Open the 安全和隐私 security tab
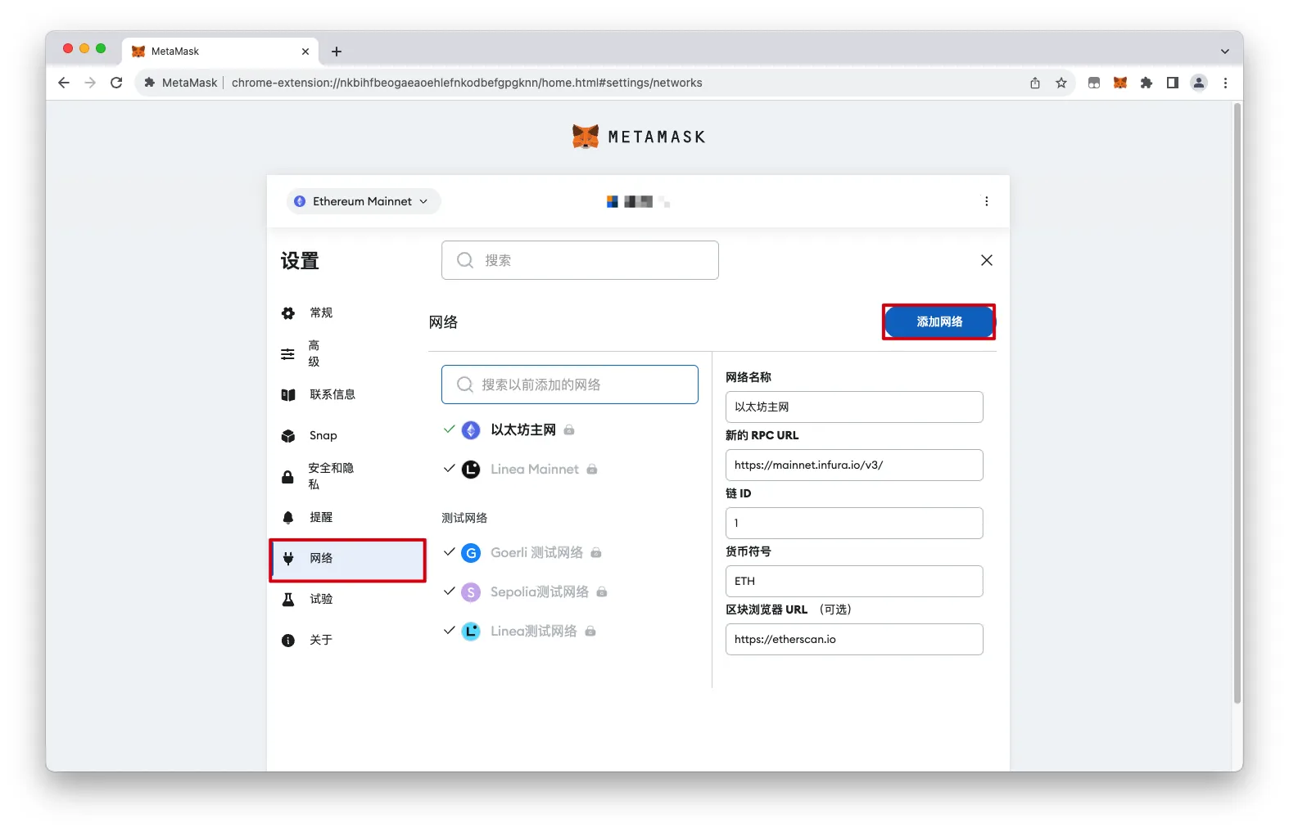Screen dimensions: 1289x832 tap(347, 476)
